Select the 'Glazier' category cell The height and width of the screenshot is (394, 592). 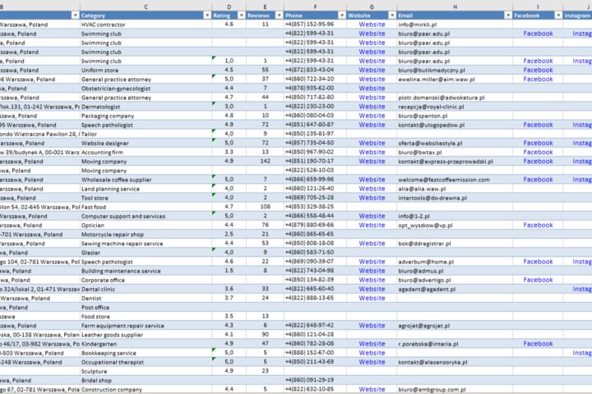146,253
